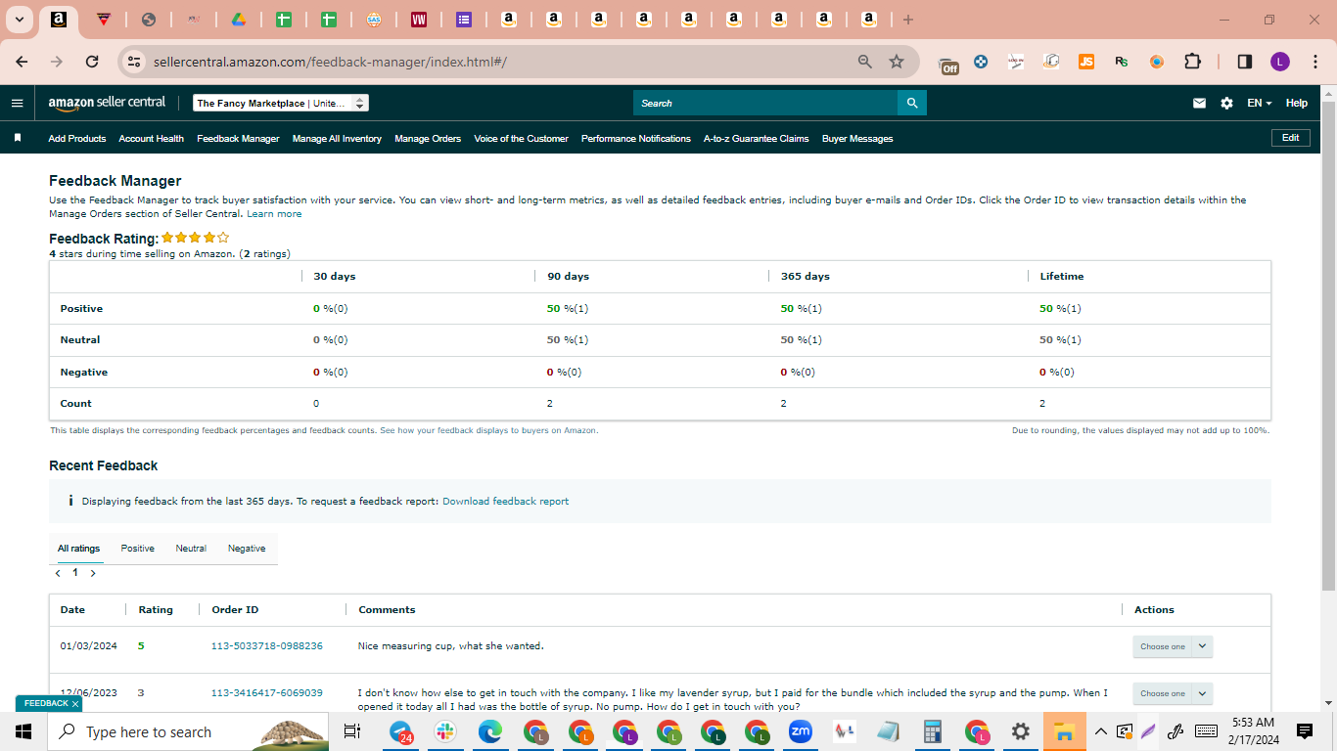The height and width of the screenshot is (751, 1337).
Task: Open the Chrome side panel icon
Action: (x=1245, y=62)
